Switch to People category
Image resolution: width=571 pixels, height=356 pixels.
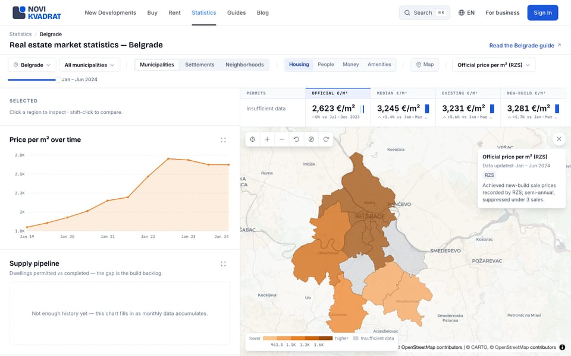point(325,65)
